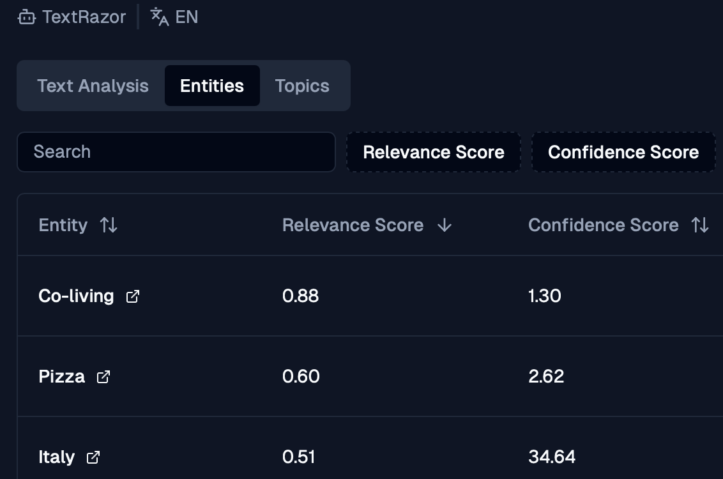Focus the Search input field
The width and height of the screenshot is (723, 479).
[x=176, y=152]
